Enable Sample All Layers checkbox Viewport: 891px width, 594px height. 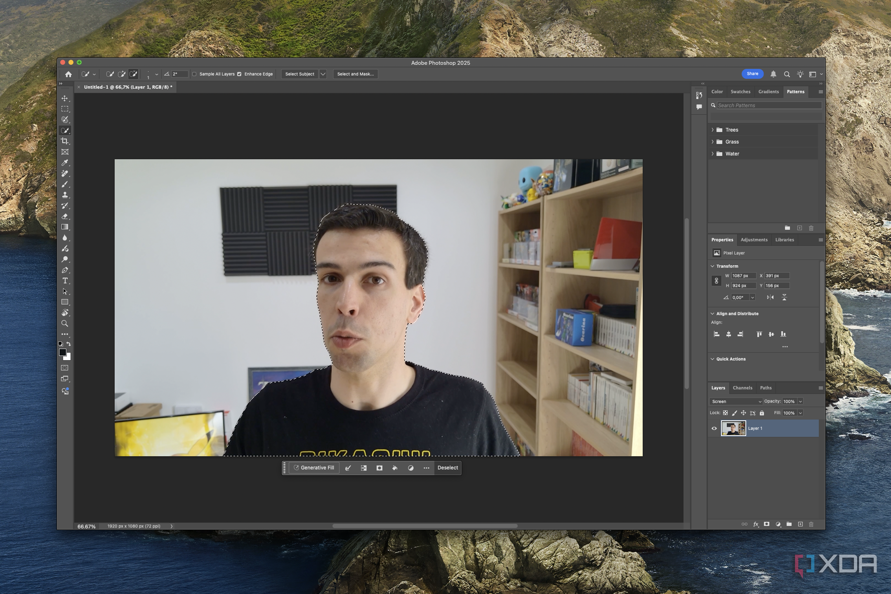coord(194,74)
